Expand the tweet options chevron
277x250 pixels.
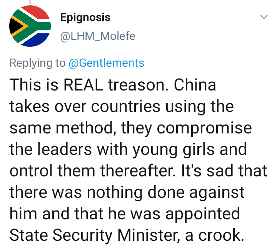[264, 17]
